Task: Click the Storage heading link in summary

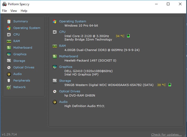Action: point(65,81)
